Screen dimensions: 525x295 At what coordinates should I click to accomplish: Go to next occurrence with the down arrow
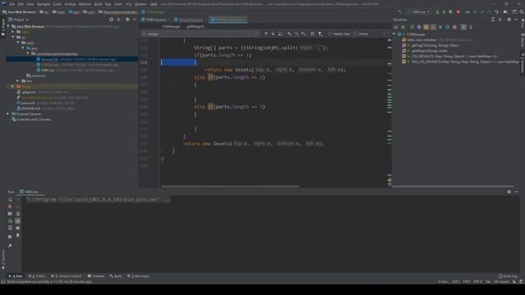[x=273, y=34]
